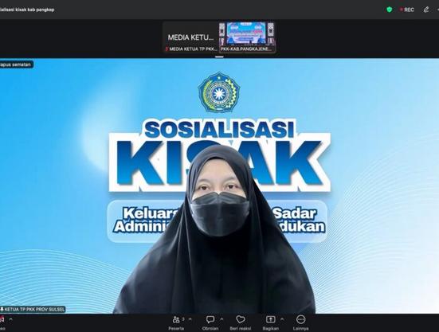This screenshot has height=332, width=439.
Task: Expand the arrow next to Bagikan
Action: [x=282, y=319]
